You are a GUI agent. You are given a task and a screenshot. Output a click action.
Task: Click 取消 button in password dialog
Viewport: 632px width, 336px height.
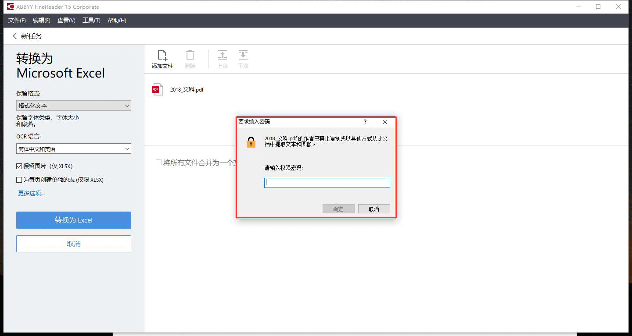click(374, 209)
